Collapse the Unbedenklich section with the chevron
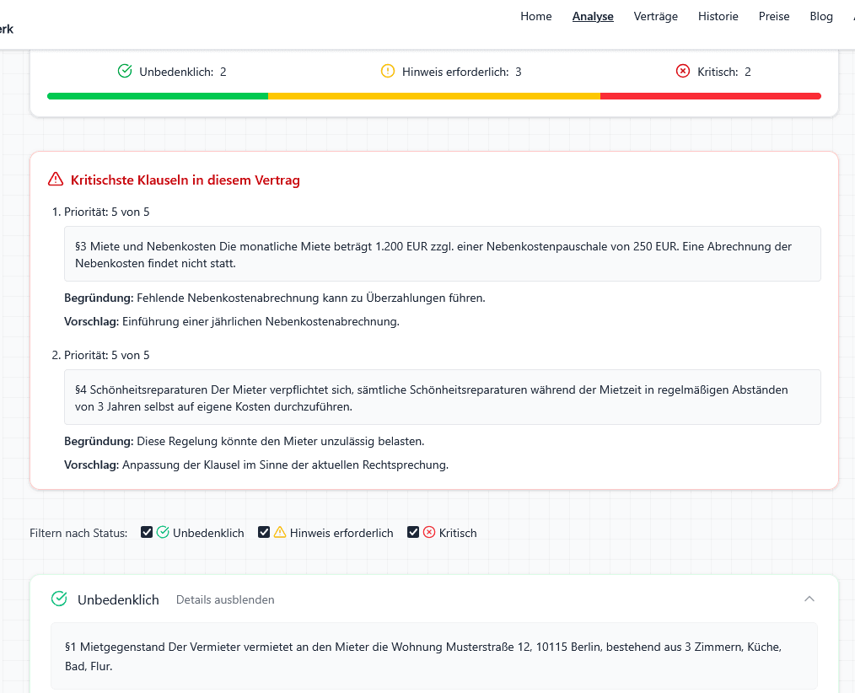This screenshot has width=855, height=693. [x=809, y=599]
